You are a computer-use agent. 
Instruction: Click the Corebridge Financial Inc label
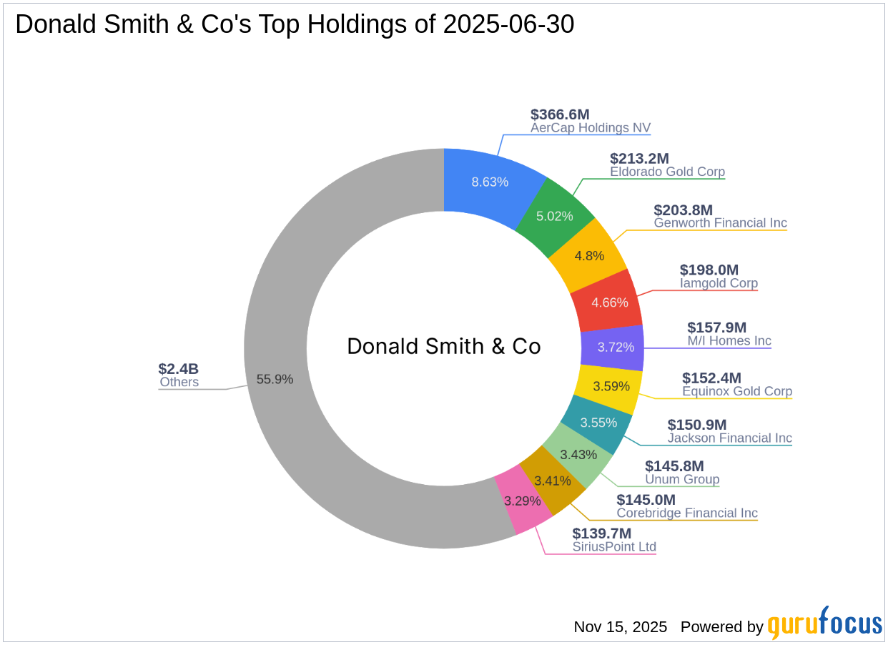(x=687, y=513)
